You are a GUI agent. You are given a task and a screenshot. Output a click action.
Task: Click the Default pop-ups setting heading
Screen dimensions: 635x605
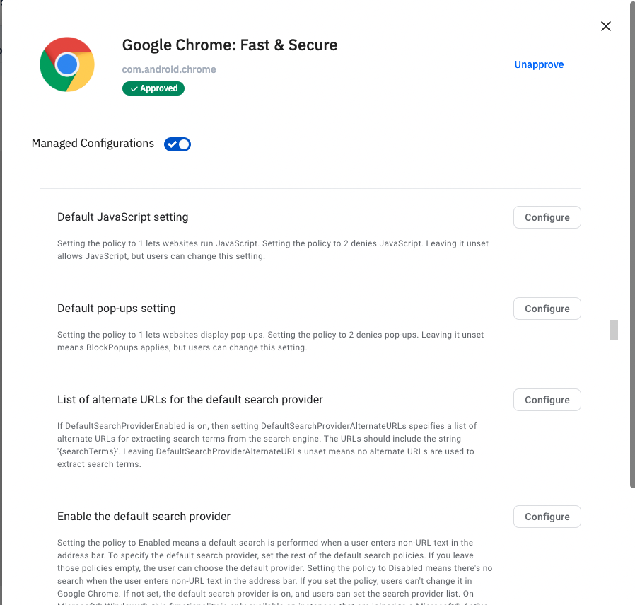tap(116, 309)
